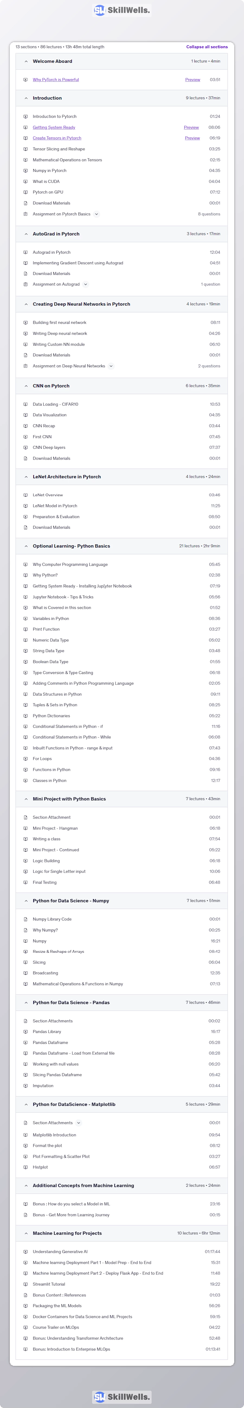Click Resize & Reshape of Arrays row
244x1408 pixels.
point(122,952)
